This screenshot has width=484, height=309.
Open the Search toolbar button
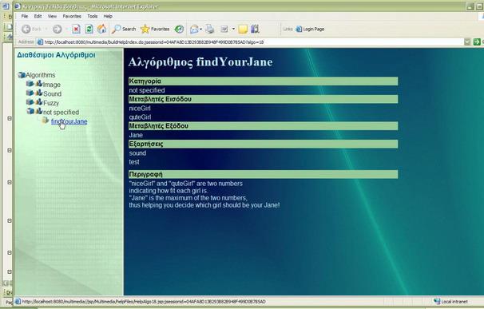(x=124, y=29)
